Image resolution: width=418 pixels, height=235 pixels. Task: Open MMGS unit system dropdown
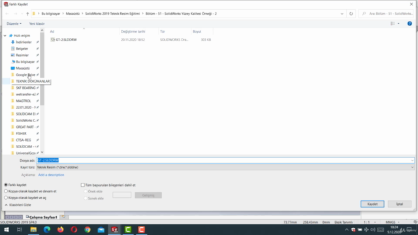393,222
